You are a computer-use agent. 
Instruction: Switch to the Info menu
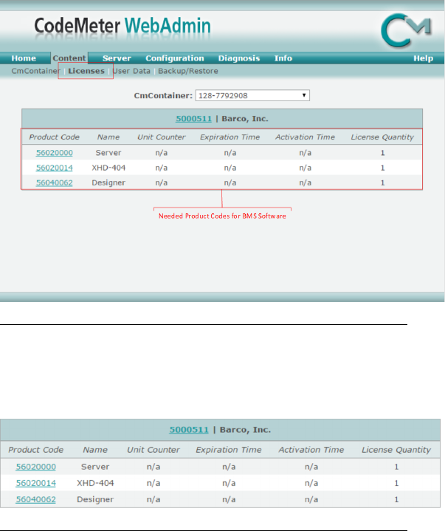coord(283,58)
